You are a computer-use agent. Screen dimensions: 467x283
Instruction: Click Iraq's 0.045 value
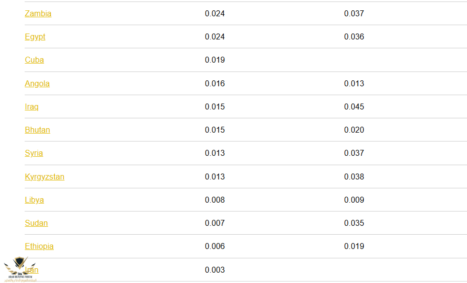354,107
